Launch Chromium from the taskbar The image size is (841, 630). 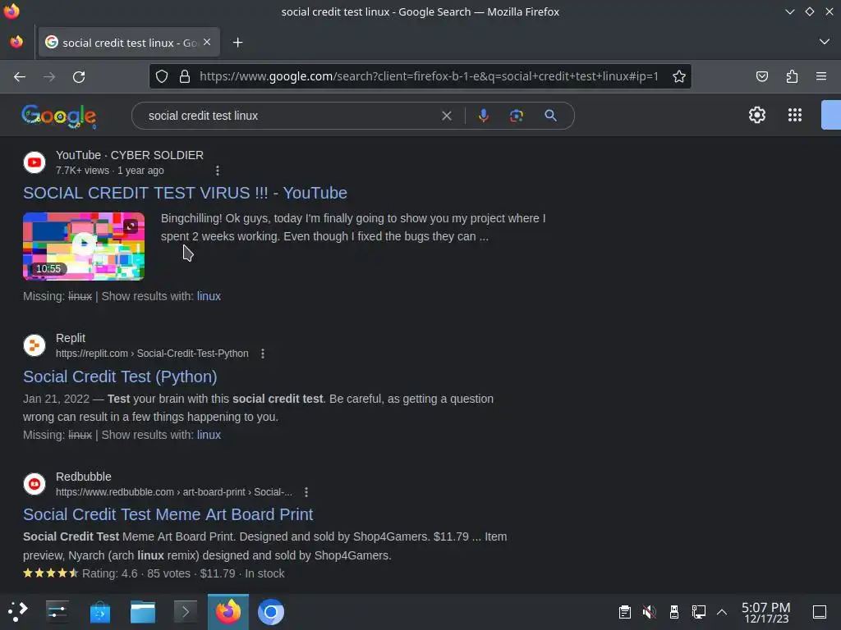[x=271, y=612]
